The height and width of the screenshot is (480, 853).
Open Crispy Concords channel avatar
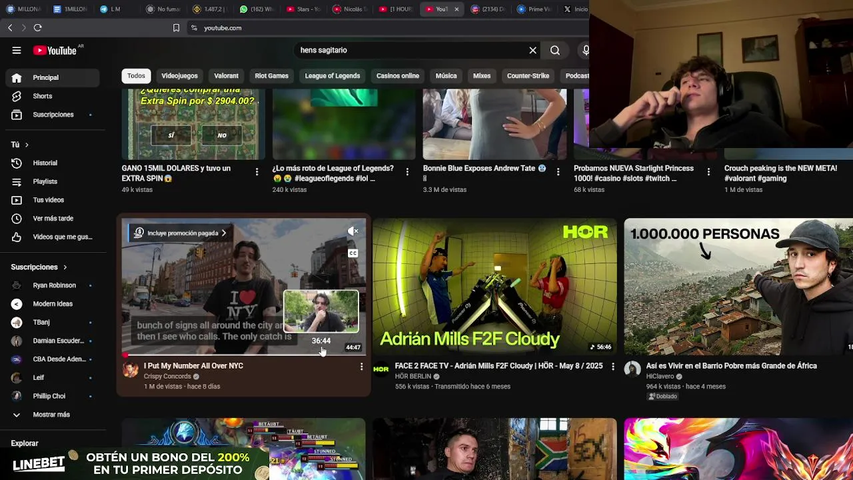pyautogui.click(x=131, y=369)
